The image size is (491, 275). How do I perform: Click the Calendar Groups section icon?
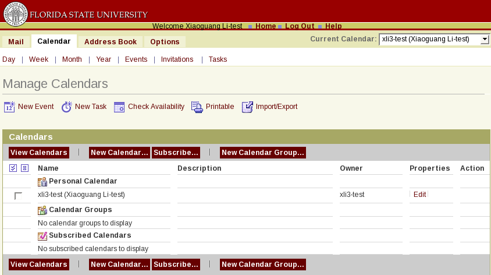click(x=42, y=210)
